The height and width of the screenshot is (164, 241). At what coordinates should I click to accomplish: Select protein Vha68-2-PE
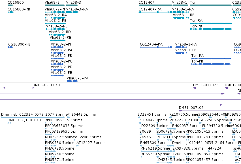point(57,75)
